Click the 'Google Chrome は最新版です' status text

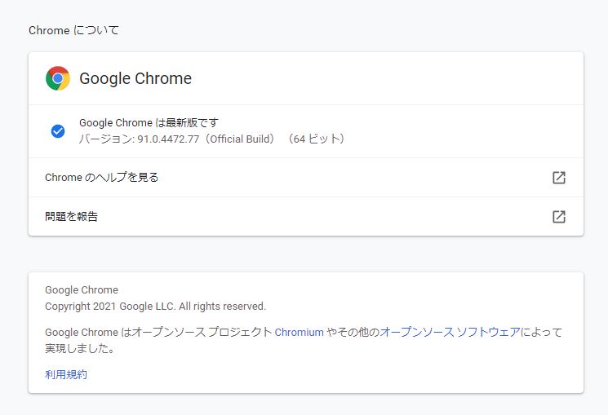click(x=149, y=123)
